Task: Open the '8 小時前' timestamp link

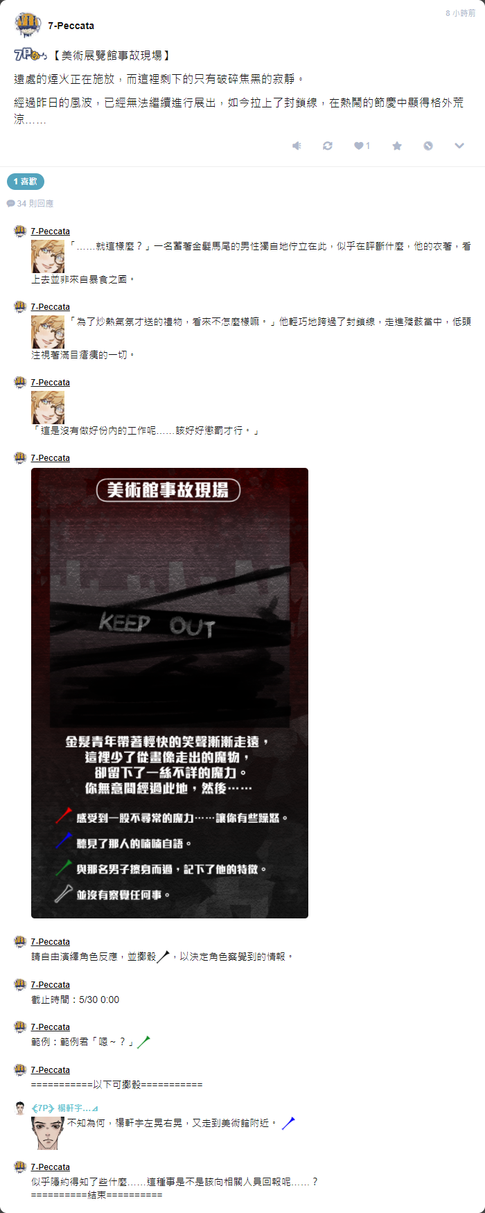Action: [x=461, y=13]
